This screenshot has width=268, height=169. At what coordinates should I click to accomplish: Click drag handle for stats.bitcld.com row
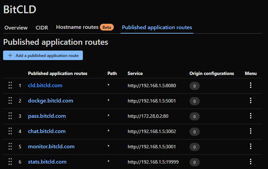(10, 162)
